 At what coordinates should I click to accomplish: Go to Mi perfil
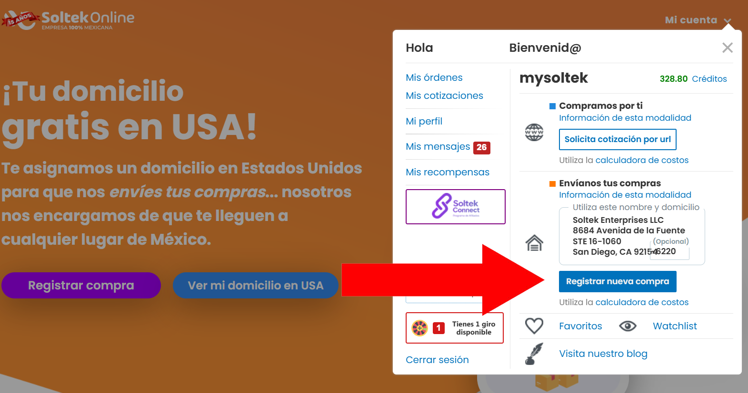pyautogui.click(x=424, y=121)
